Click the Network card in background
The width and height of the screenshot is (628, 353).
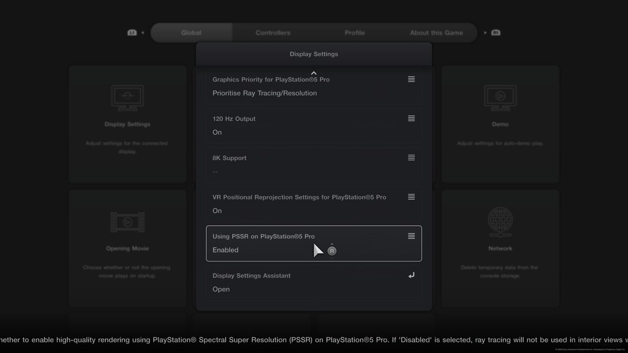coord(500,248)
